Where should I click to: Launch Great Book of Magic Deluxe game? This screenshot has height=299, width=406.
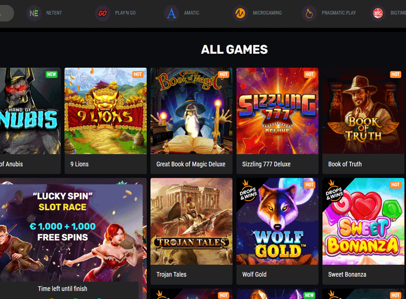pos(192,111)
